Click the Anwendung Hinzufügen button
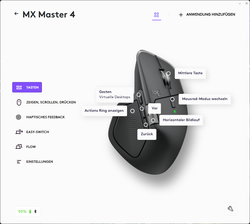This screenshot has height=224, width=250. click(210, 15)
